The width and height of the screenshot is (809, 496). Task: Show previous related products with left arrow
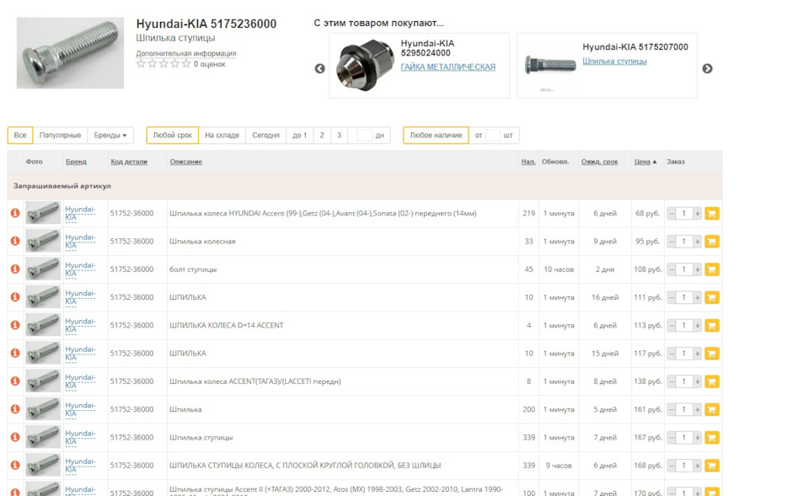[x=320, y=68]
